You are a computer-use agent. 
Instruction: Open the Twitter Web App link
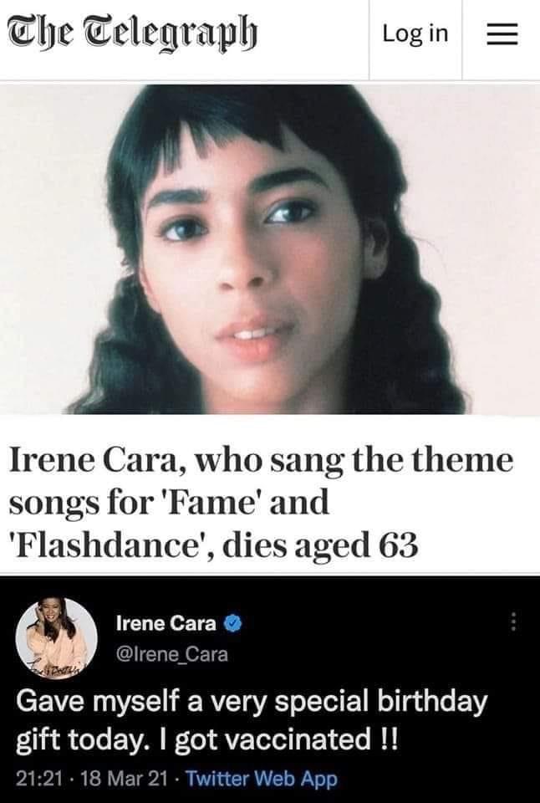[x=261, y=779]
